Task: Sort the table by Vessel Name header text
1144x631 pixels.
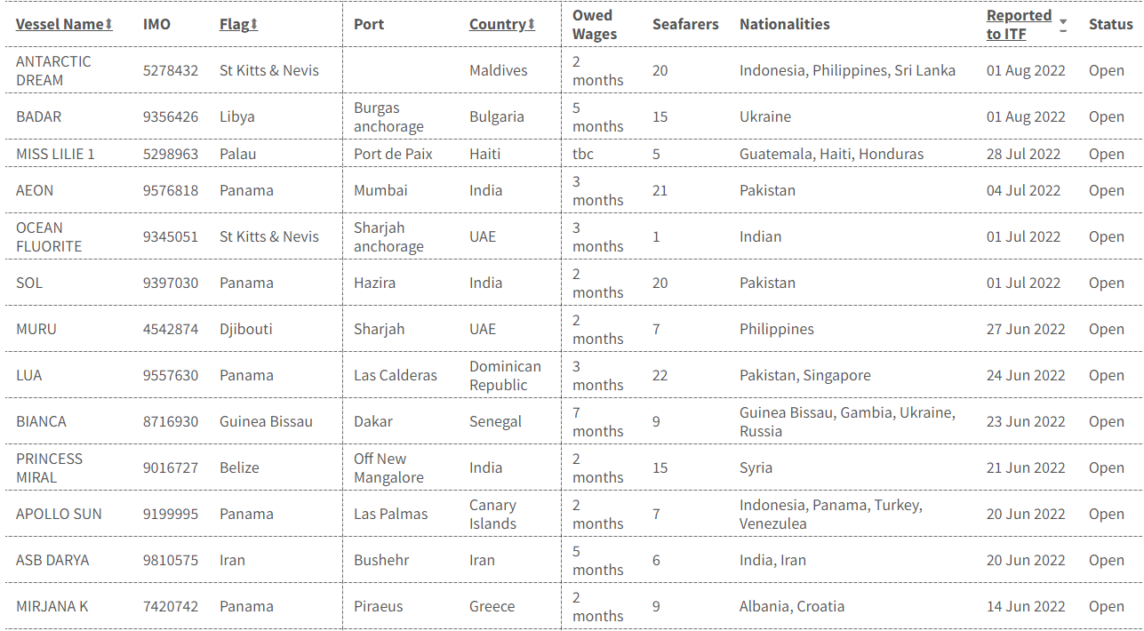Action: click(x=59, y=25)
